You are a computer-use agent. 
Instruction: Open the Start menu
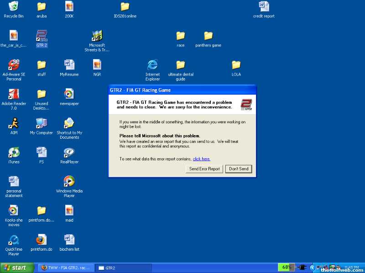(17, 268)
